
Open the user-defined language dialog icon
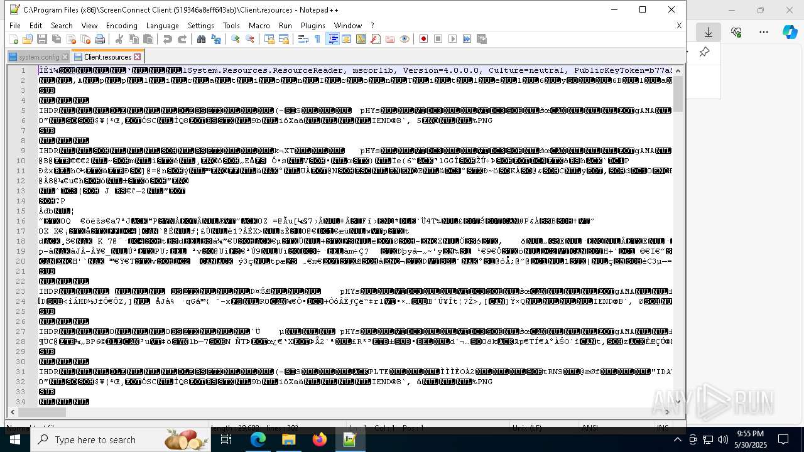click(347, 39)
